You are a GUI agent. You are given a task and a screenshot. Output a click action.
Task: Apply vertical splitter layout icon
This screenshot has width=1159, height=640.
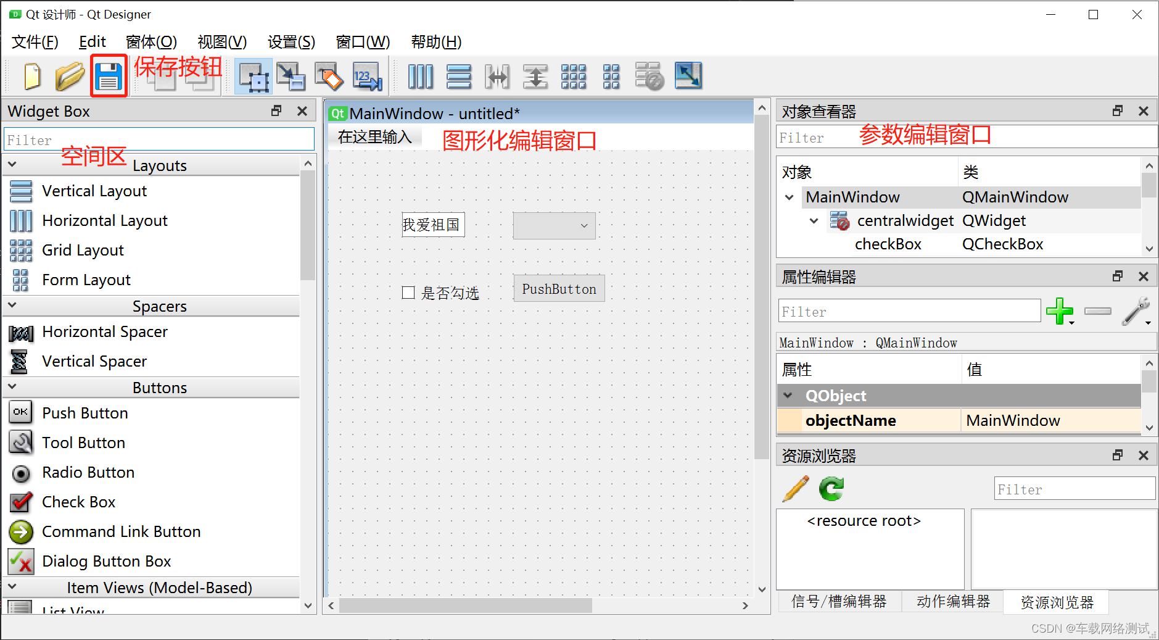[x=535, y=77]
